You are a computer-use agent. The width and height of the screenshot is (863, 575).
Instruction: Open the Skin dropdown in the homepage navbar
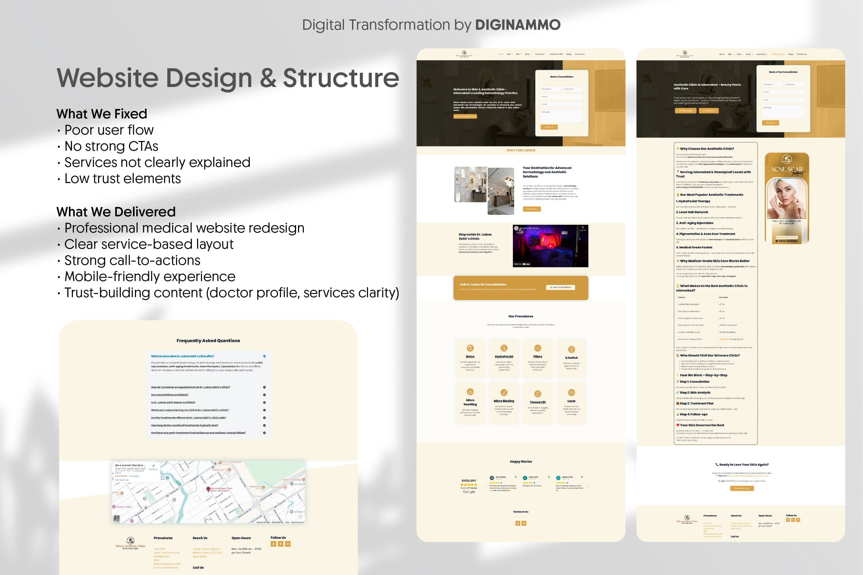pyautogui.click(x=510, y=54)
